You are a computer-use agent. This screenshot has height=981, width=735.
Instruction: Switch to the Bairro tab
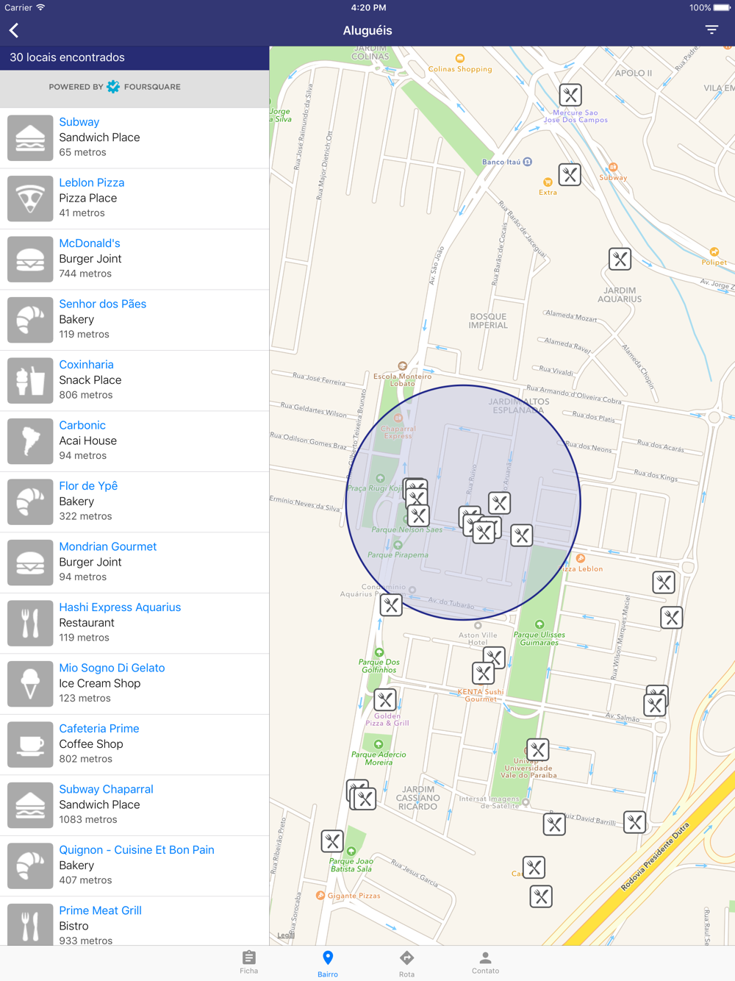[x=328, y=963]
